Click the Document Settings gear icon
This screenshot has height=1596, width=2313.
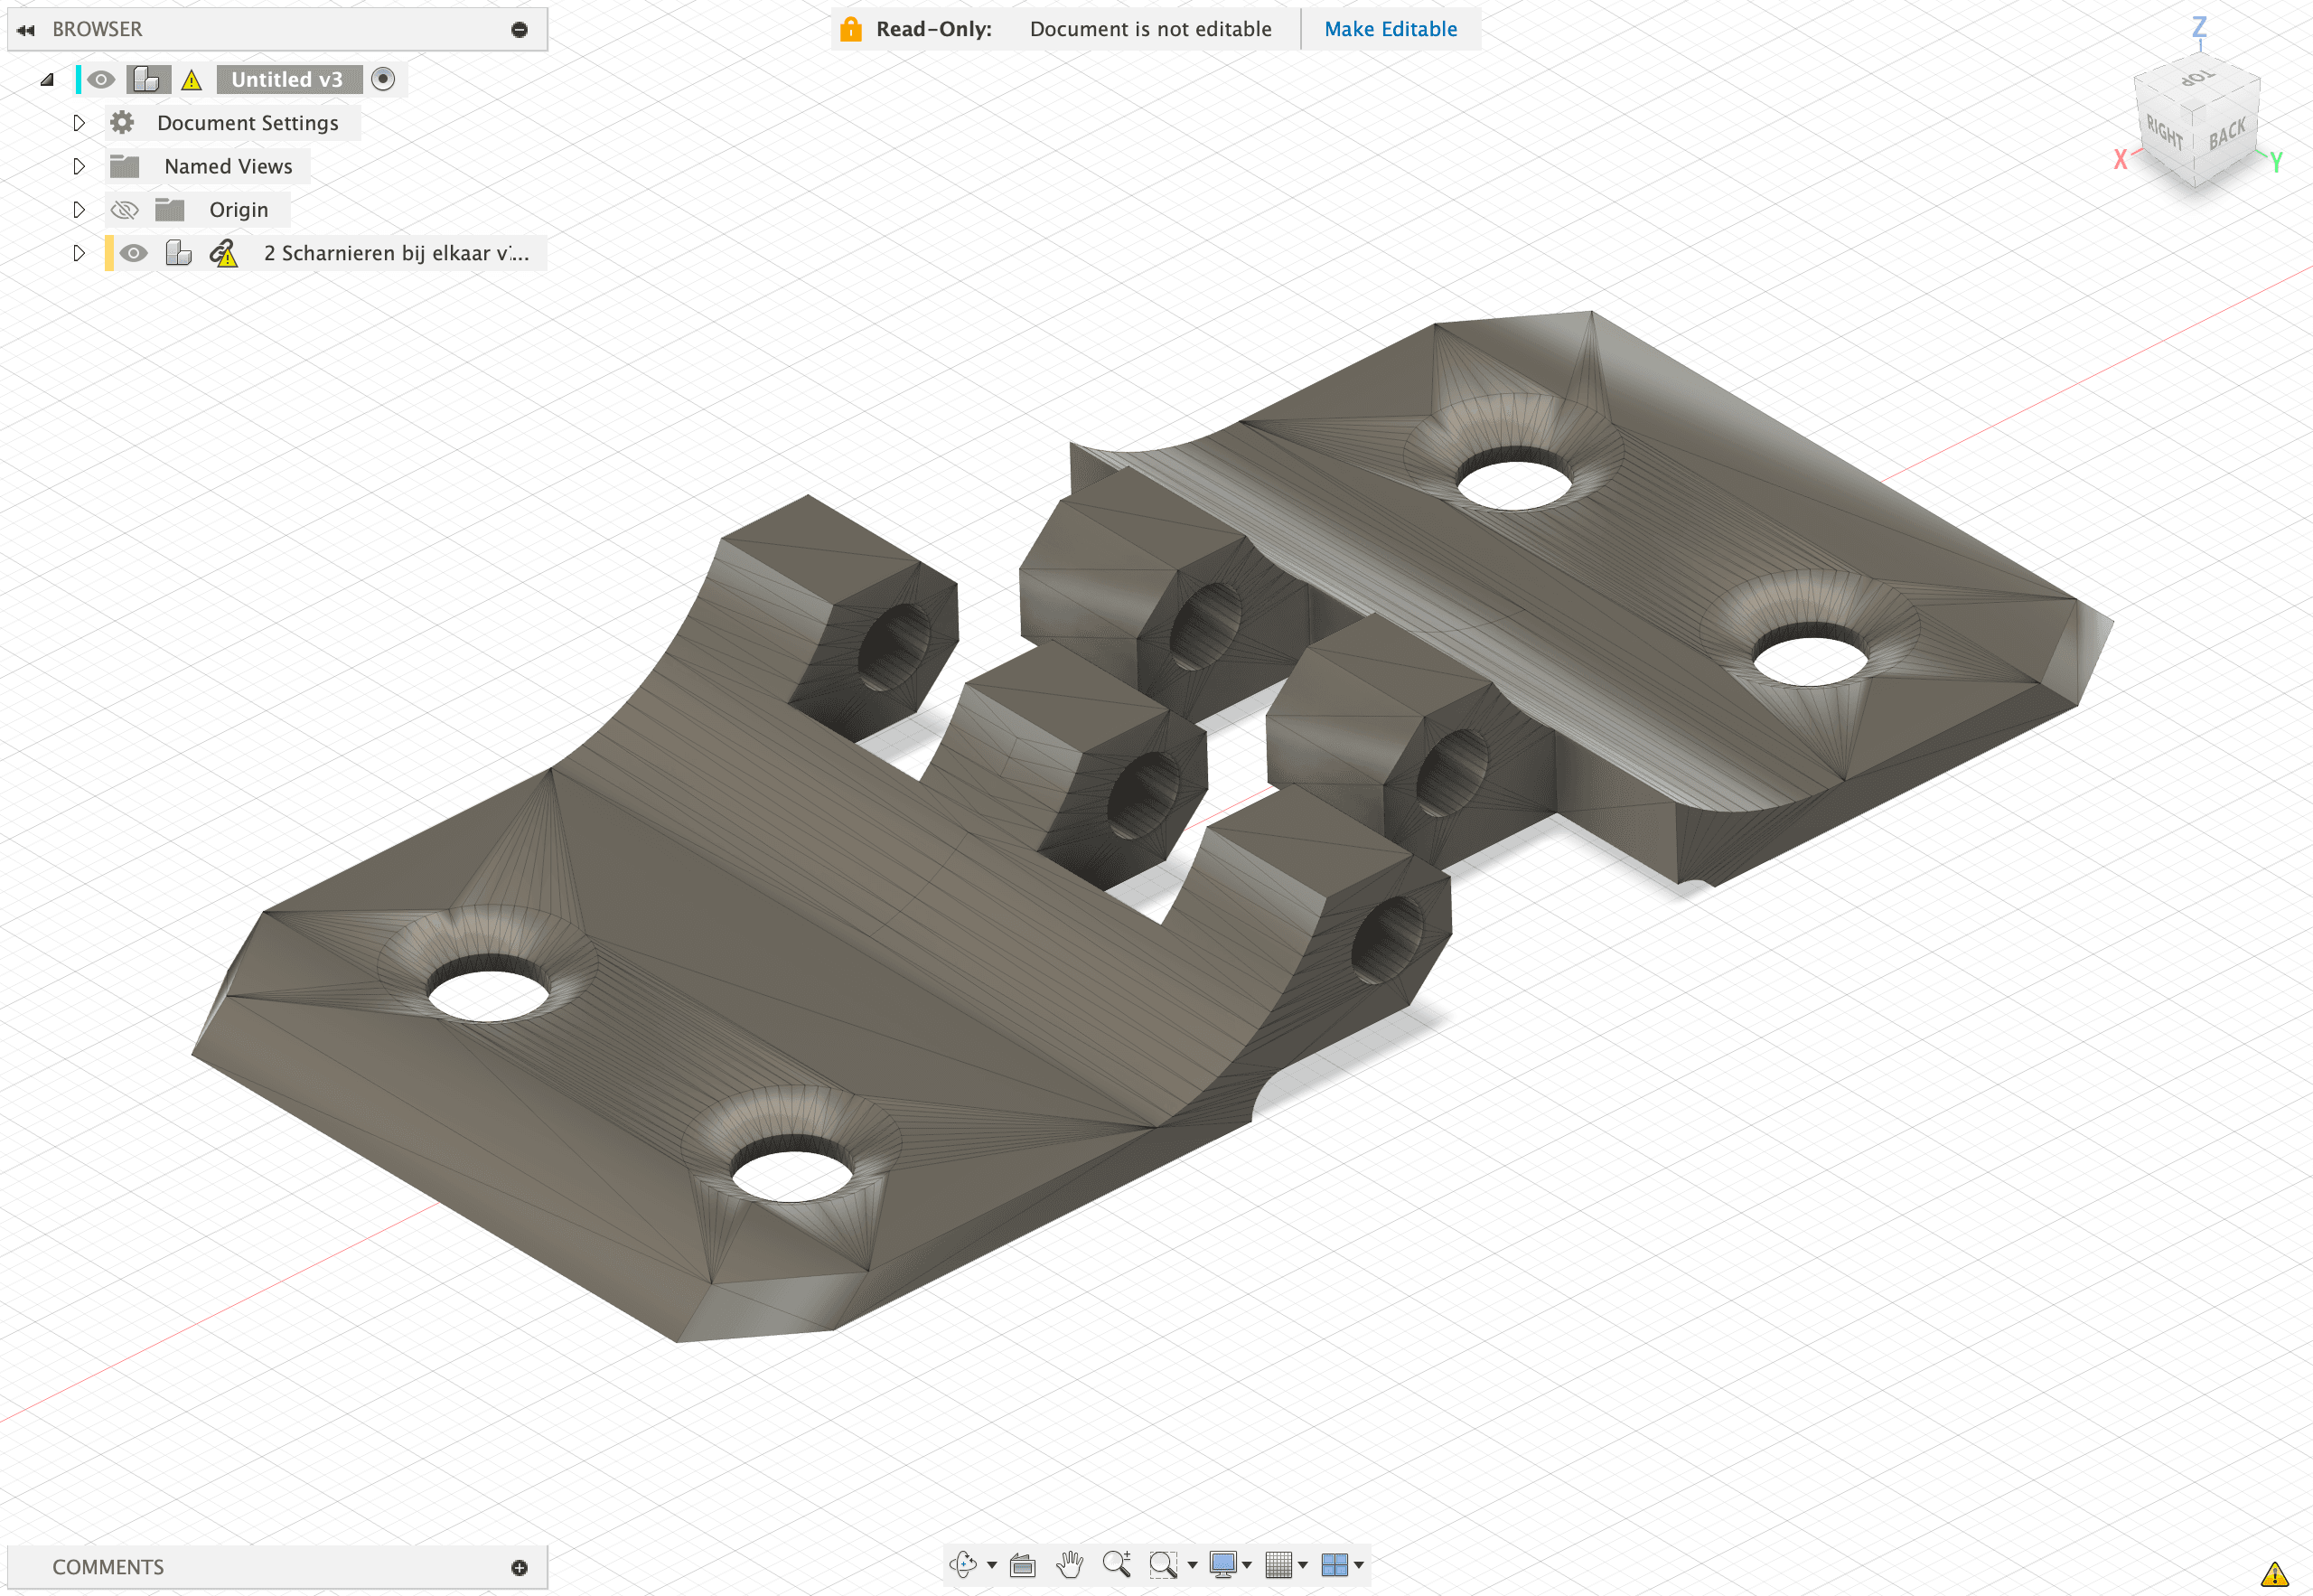(x=122, y=122)
